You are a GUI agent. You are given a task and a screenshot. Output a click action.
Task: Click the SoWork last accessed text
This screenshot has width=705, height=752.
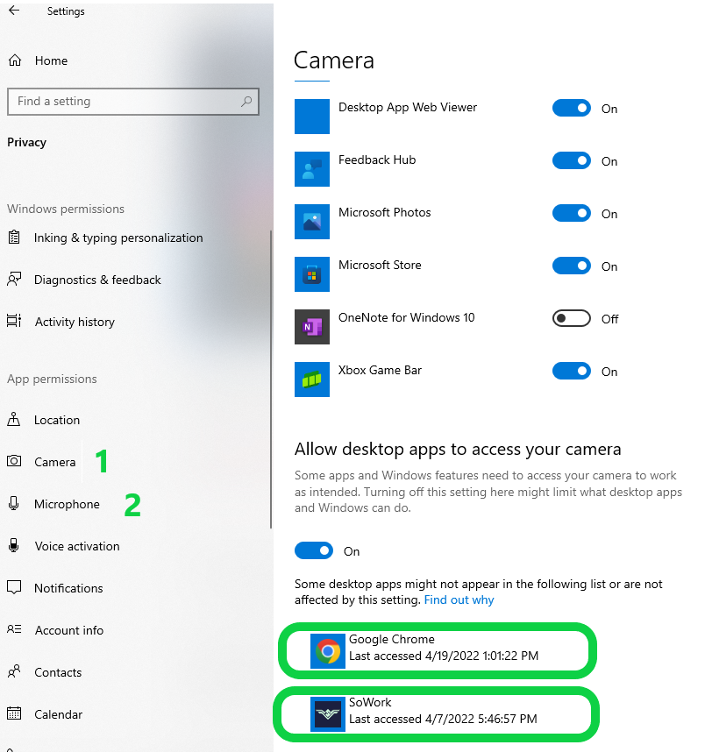coord(443,719)
